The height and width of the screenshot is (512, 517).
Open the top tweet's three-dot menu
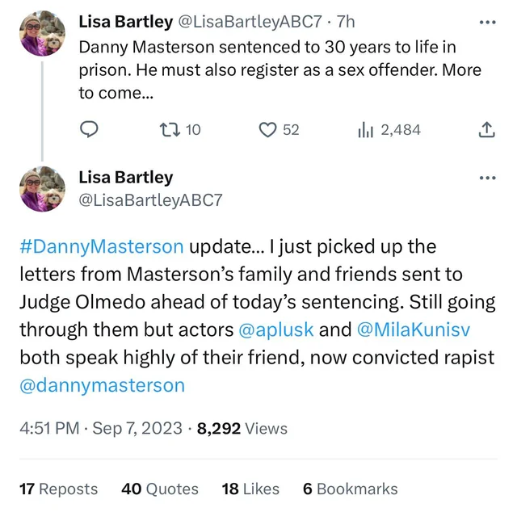486,22
